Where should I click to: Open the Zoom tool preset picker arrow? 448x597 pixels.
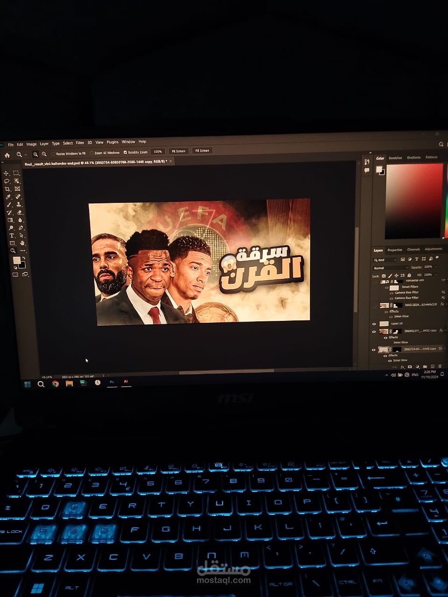(26, 155)
